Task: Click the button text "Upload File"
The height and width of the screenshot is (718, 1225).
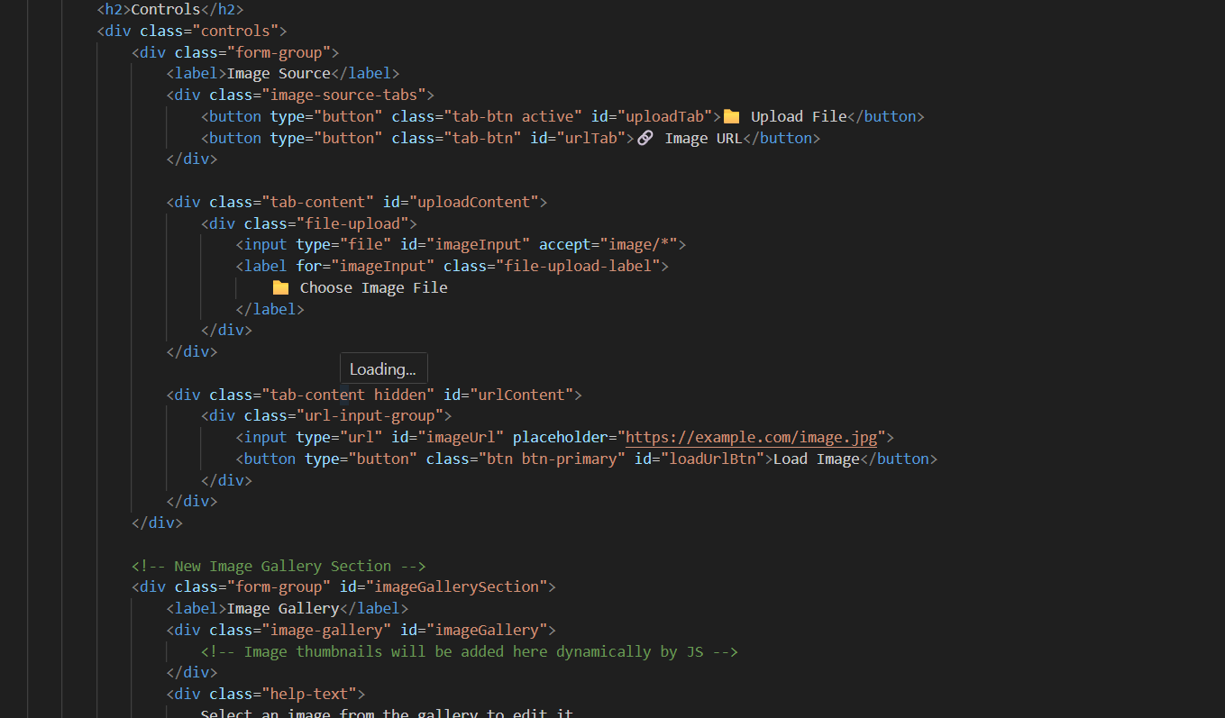Action: 799,116
